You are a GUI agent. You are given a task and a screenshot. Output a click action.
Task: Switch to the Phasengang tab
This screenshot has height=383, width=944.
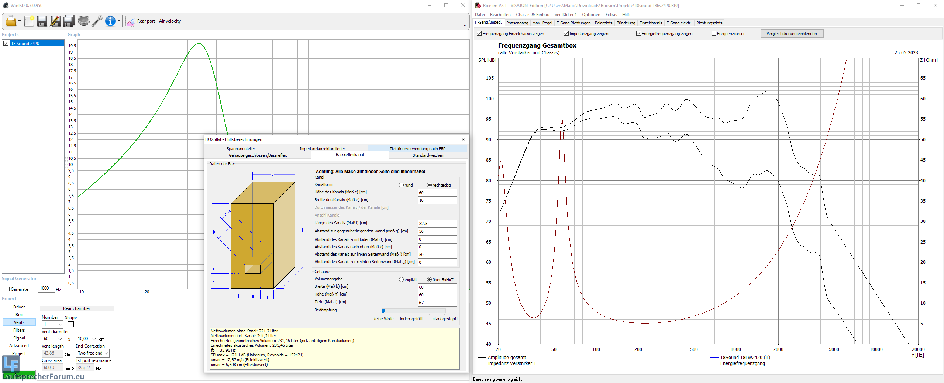click(517, 23)
